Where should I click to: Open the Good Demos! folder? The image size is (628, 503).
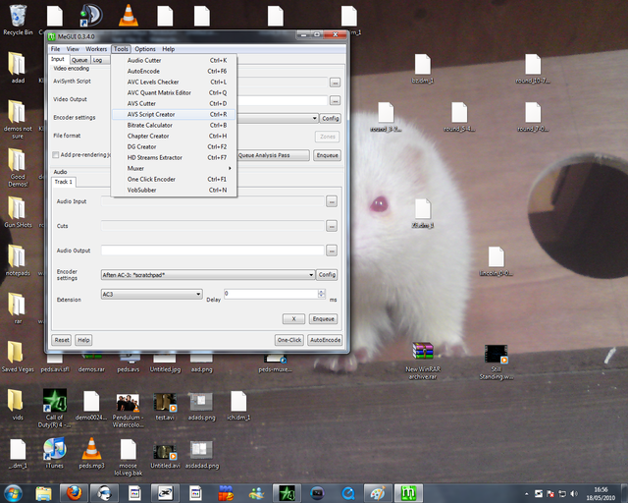click(x=18, y=167)
